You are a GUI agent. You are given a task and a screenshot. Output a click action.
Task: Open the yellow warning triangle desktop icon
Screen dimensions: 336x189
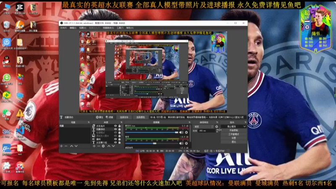(20, 114)
